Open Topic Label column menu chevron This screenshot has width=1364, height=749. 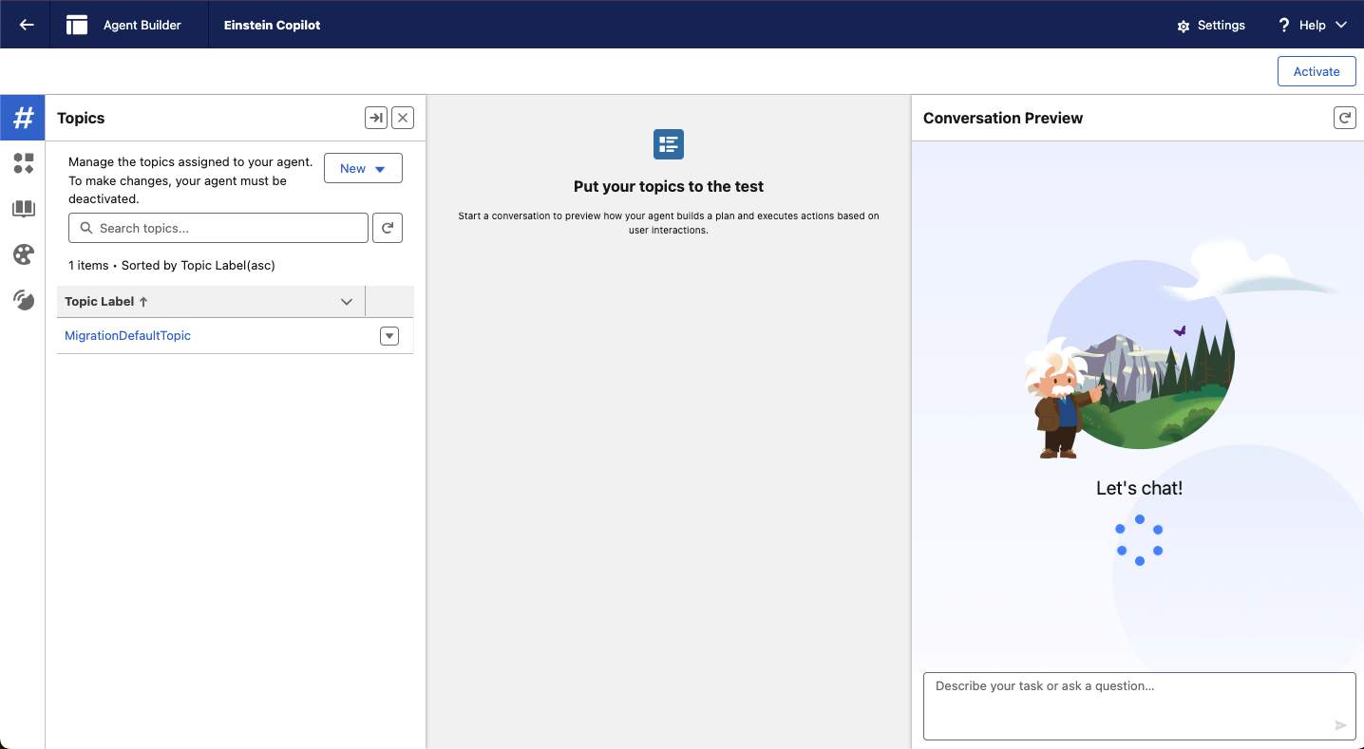347,302
